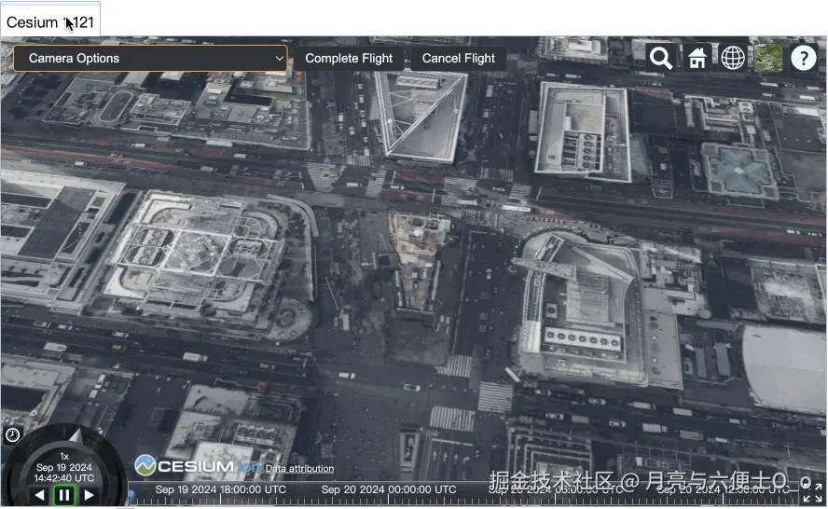Click the Cancel Flight button

point(459,58)
